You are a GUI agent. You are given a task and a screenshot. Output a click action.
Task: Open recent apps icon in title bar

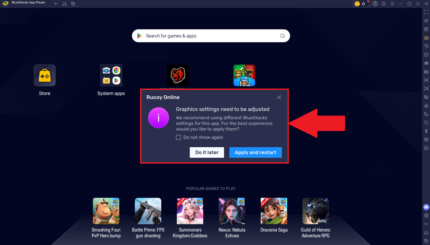pyautogui.click(x=73, y=4)
